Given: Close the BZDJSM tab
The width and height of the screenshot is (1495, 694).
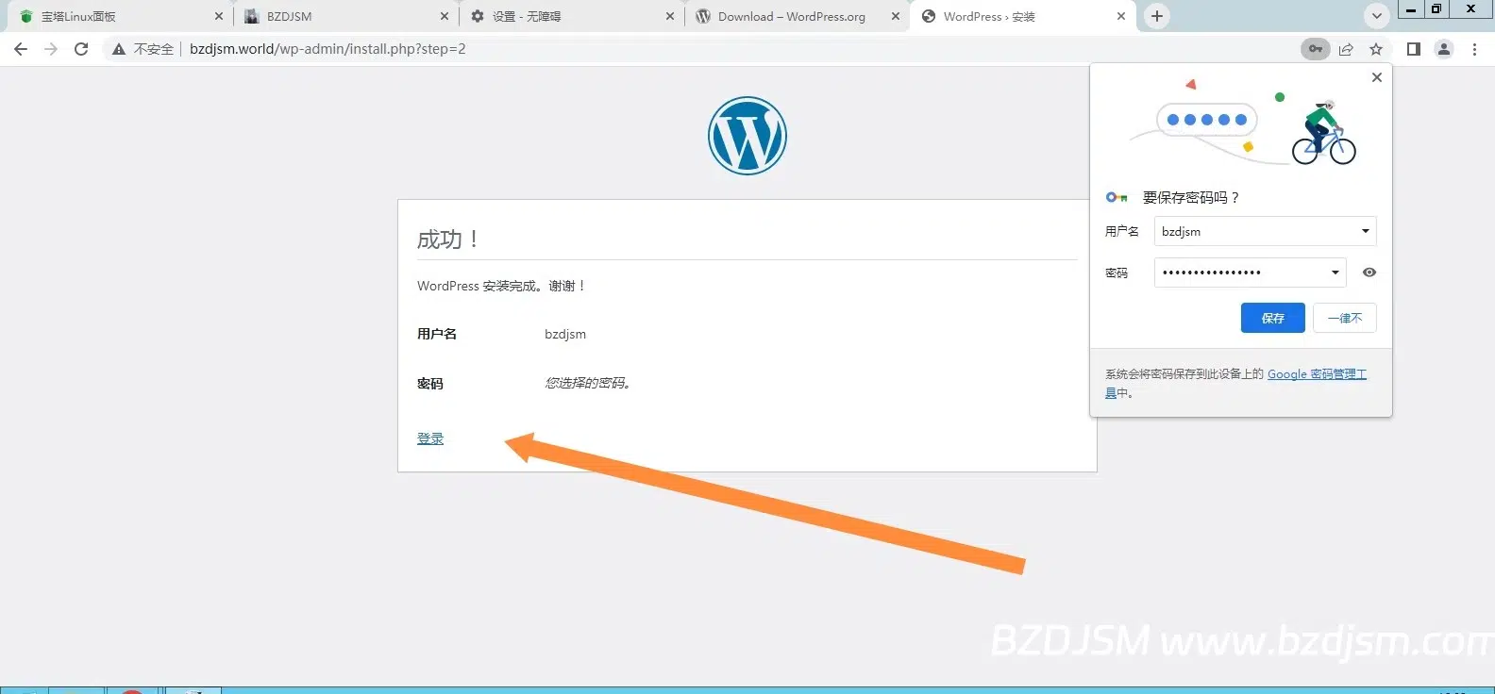Looking at the screenshot, I should (x=445, y=16).
